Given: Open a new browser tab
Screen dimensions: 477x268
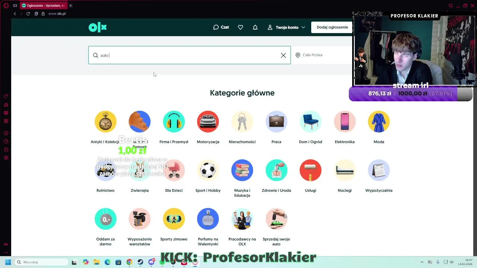Looking at the screenshot, I should point(70,6).
